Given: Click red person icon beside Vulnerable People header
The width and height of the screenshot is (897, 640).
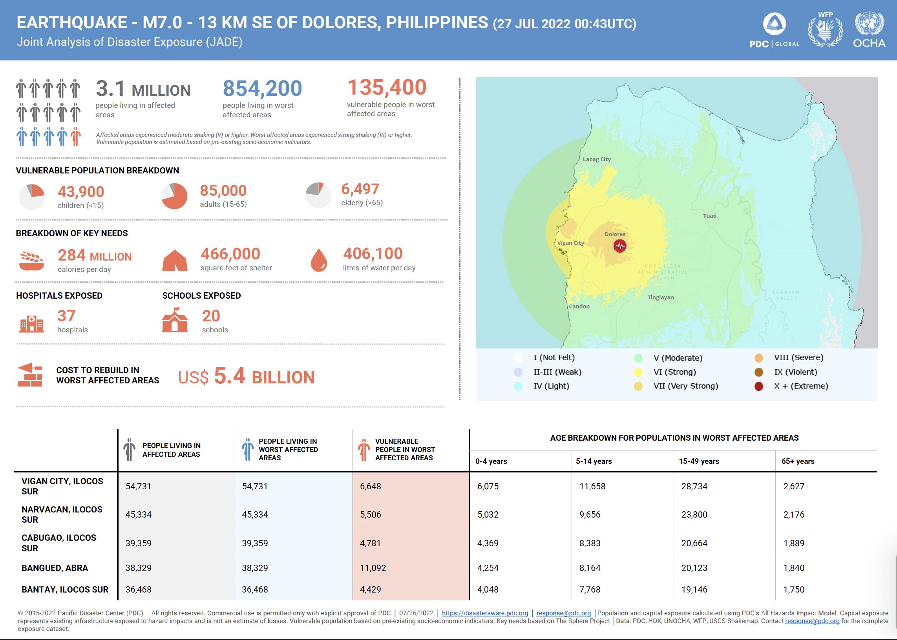Looking at the screenshot, I should (364, 450).
